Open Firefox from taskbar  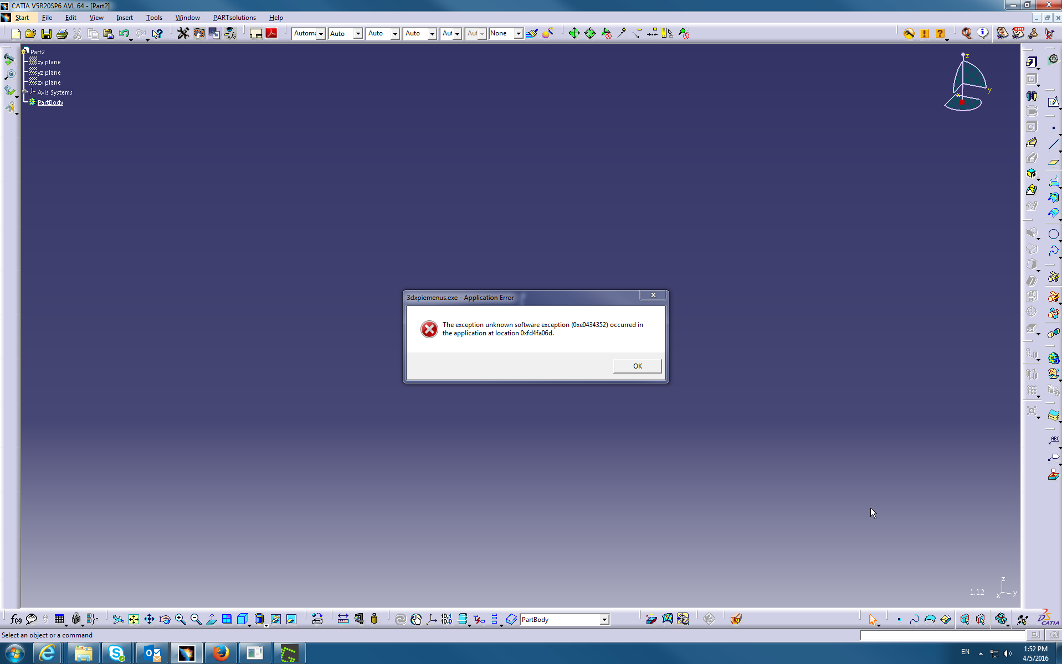tap(220, 653)
